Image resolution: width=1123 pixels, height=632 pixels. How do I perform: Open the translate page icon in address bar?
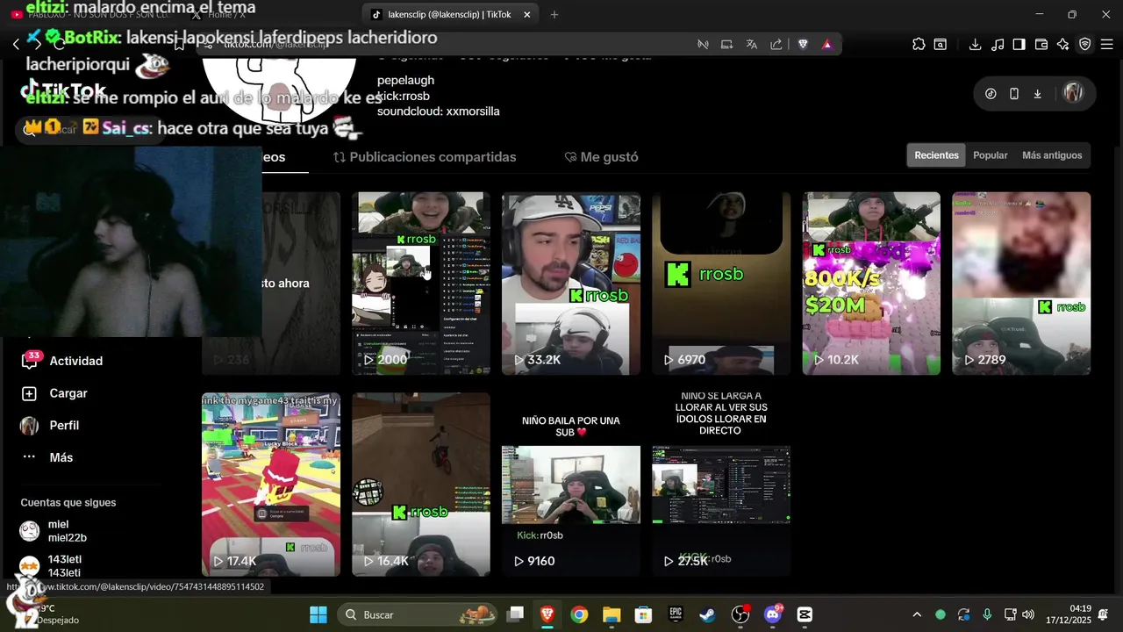[752, 44]
